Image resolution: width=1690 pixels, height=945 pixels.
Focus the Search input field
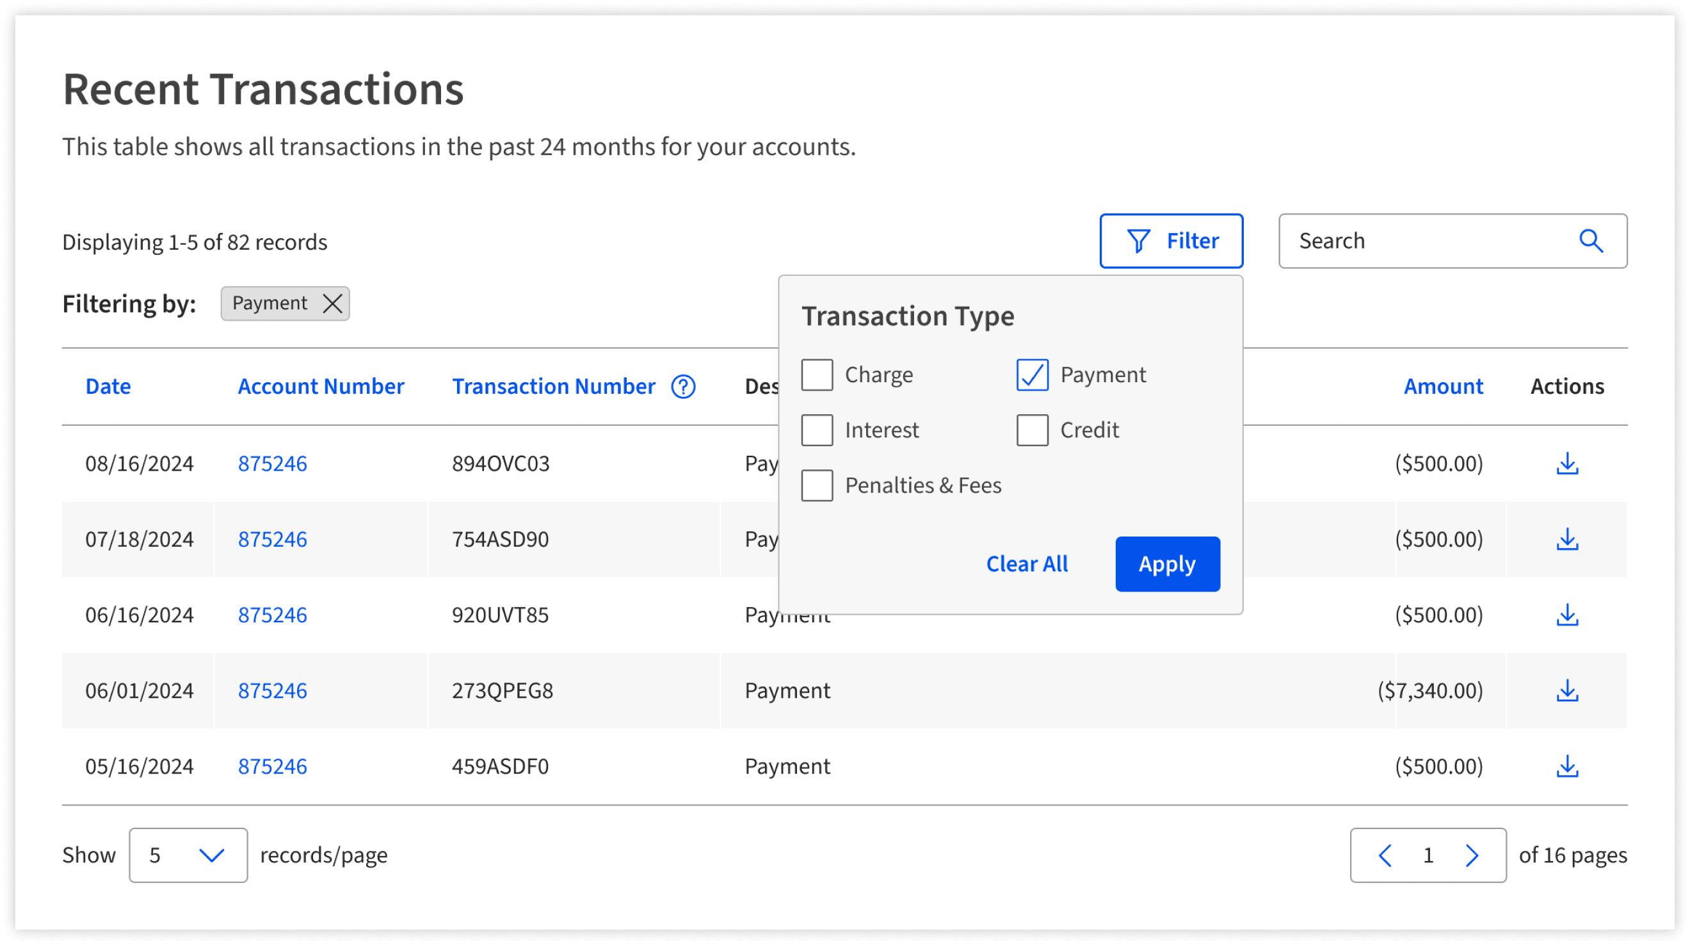click(x=1430, y=241)
